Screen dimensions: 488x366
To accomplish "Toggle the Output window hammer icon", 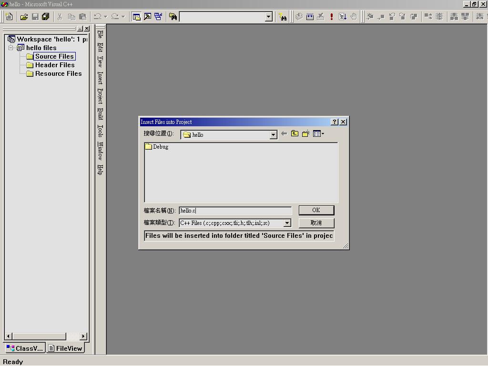I will coord(147,17).
